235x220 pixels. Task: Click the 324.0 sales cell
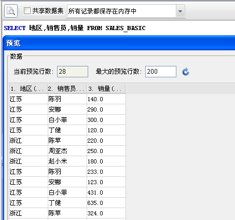pyautogui.click(x=106, y=213)
